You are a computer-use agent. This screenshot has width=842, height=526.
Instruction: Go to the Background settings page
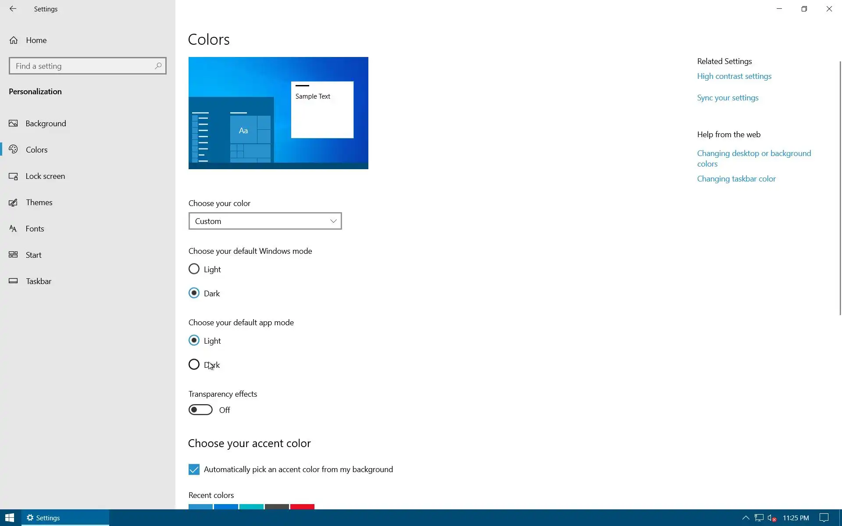coord(46,124)
